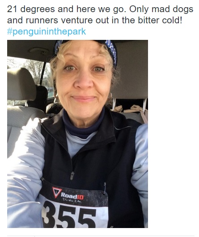The width and height of the screenshot is (199, 237).
Task: Click the zipper pull on black vest
Action: pos(72,176)
